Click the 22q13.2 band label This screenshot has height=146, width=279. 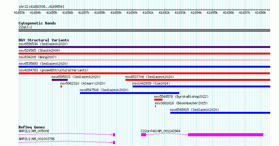pyautogui.click(x=25, y=27)
